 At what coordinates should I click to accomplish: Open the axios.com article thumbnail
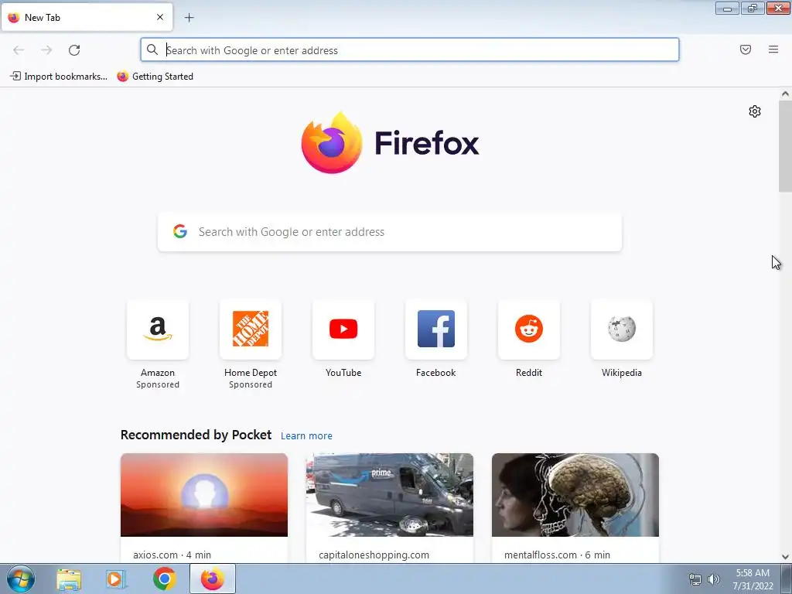204,495
